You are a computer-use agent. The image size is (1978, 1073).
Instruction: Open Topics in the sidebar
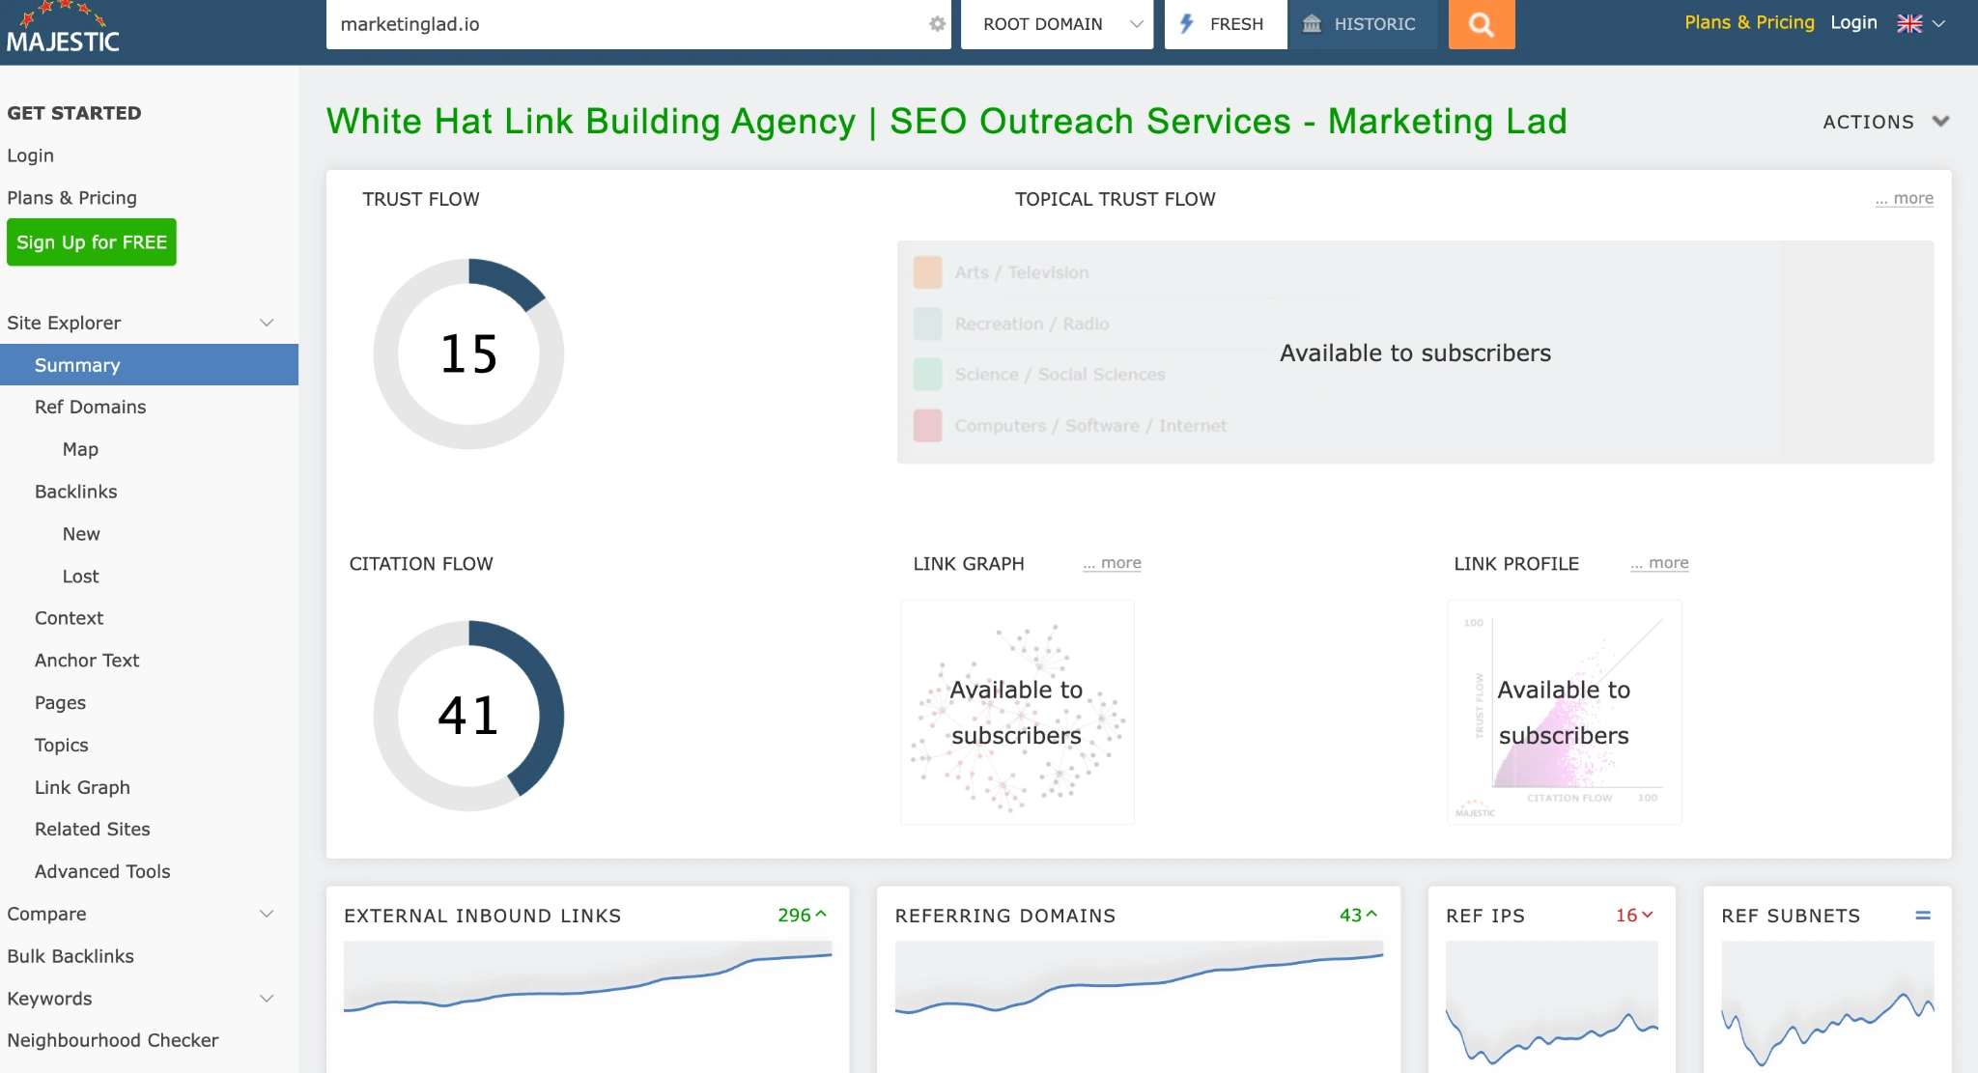coord(61,746)
